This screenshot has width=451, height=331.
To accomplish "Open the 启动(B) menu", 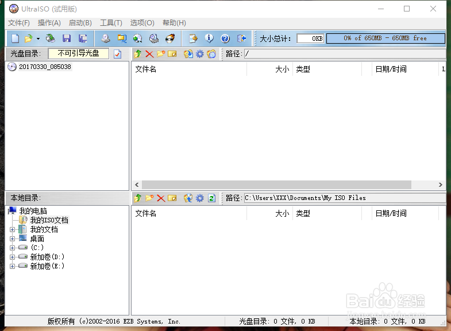I will click(x=80, y=23).
